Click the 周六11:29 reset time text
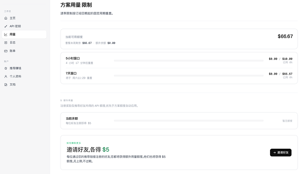This screenshot has height=174, width=307. click(x=79, y=78)
